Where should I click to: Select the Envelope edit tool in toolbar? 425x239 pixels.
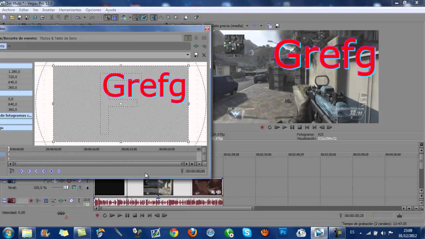tap(161, 18)
